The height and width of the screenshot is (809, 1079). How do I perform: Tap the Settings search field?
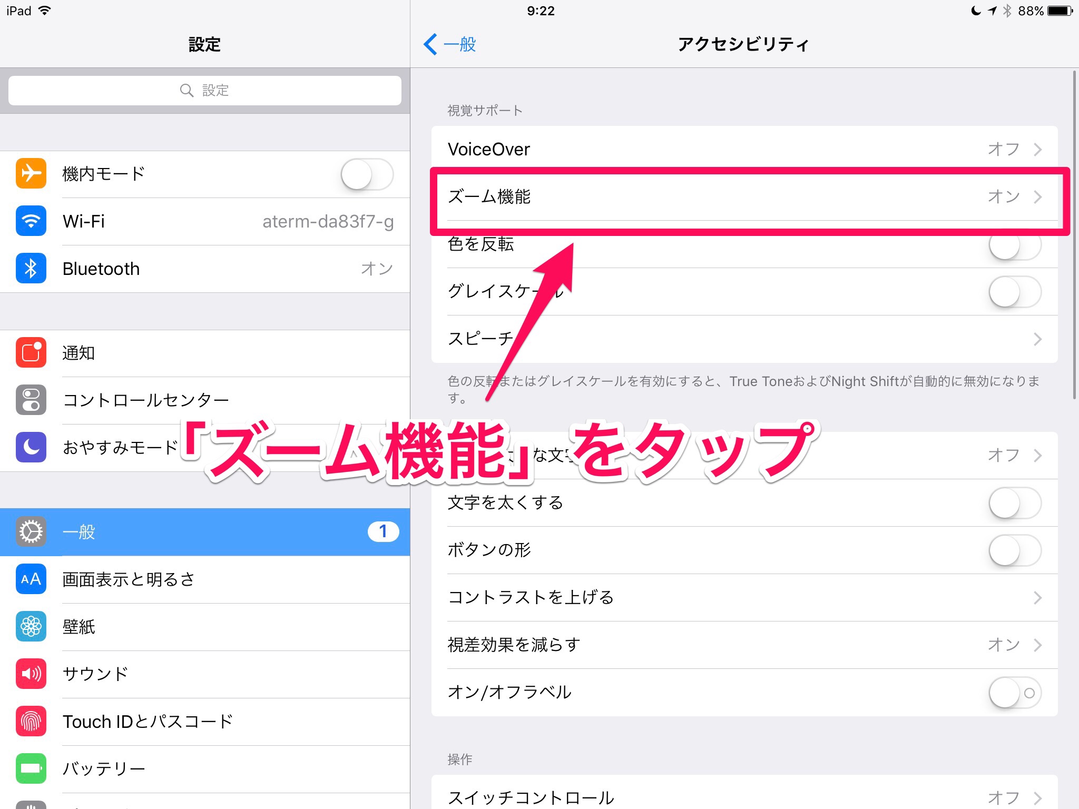click(204, 91)
